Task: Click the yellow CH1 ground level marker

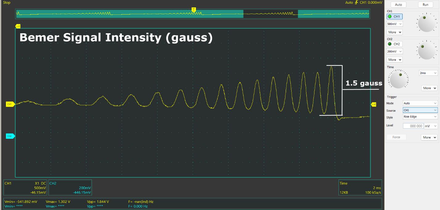Action: click(10, 104)
